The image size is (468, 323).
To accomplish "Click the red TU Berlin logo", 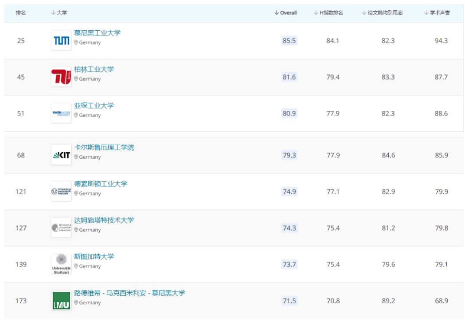I will click(x=61, y=77).
